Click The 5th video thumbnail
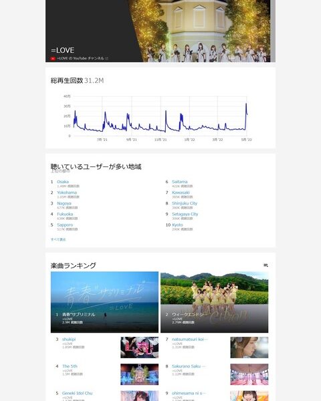 (x=139, y=374)
